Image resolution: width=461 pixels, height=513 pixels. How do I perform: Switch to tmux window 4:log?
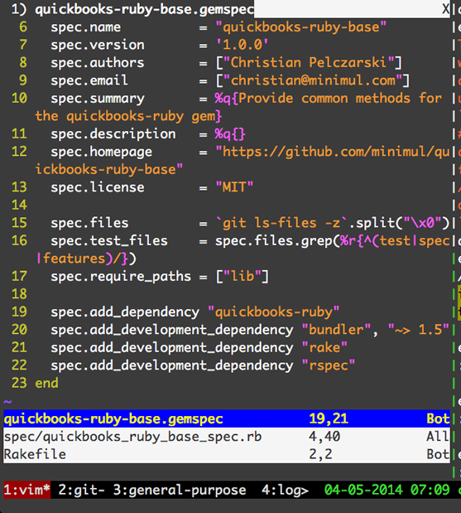pos(285,490)
